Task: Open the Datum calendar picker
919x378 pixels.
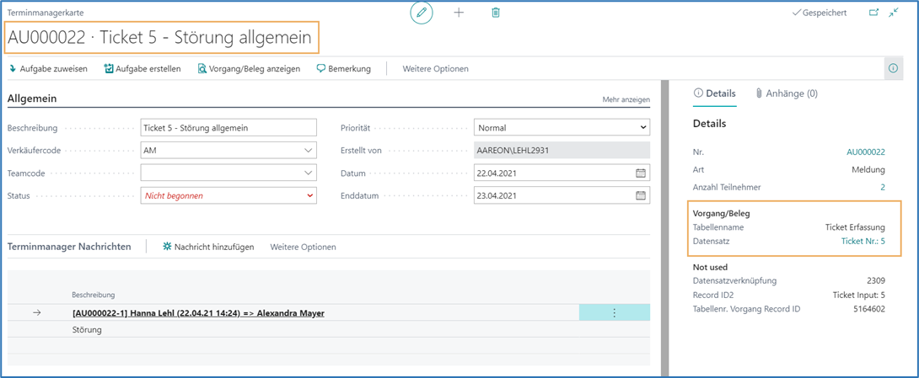Action: 640,173
